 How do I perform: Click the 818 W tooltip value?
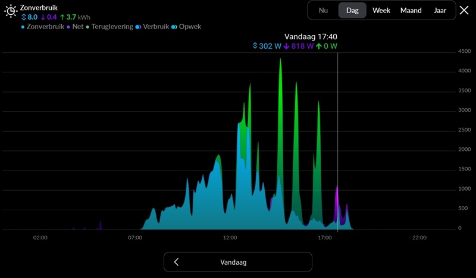(299, 46)
